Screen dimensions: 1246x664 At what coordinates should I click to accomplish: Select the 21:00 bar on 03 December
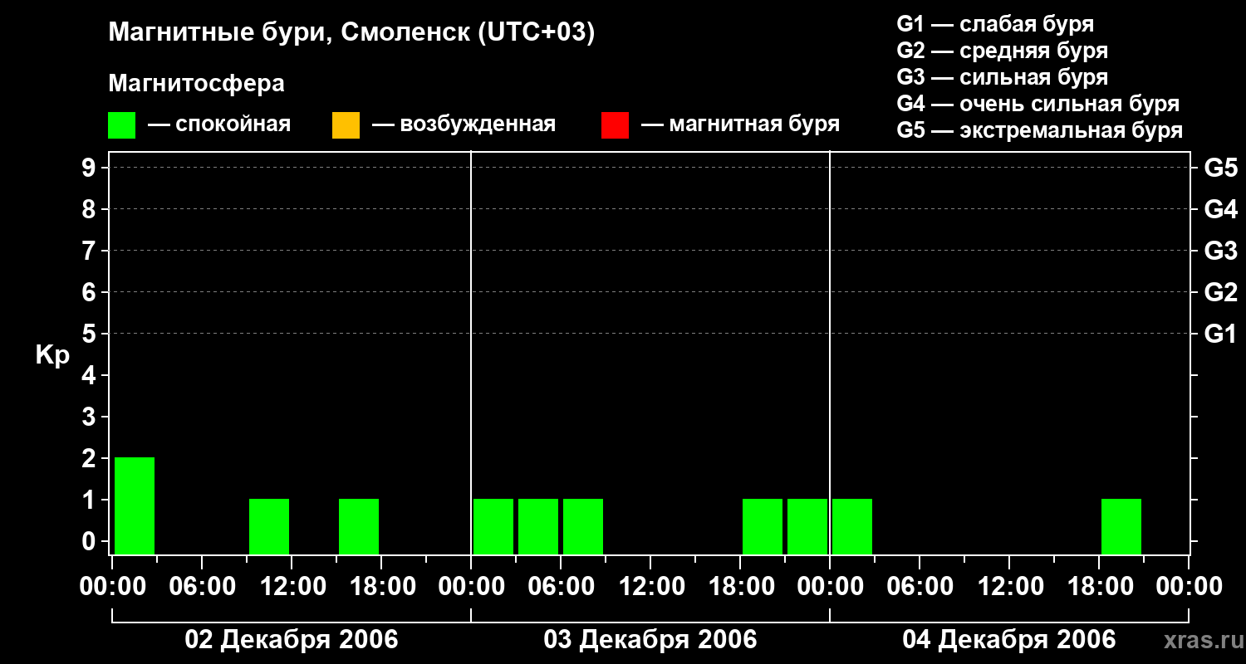pyautogui.click(x=807, y=526)
